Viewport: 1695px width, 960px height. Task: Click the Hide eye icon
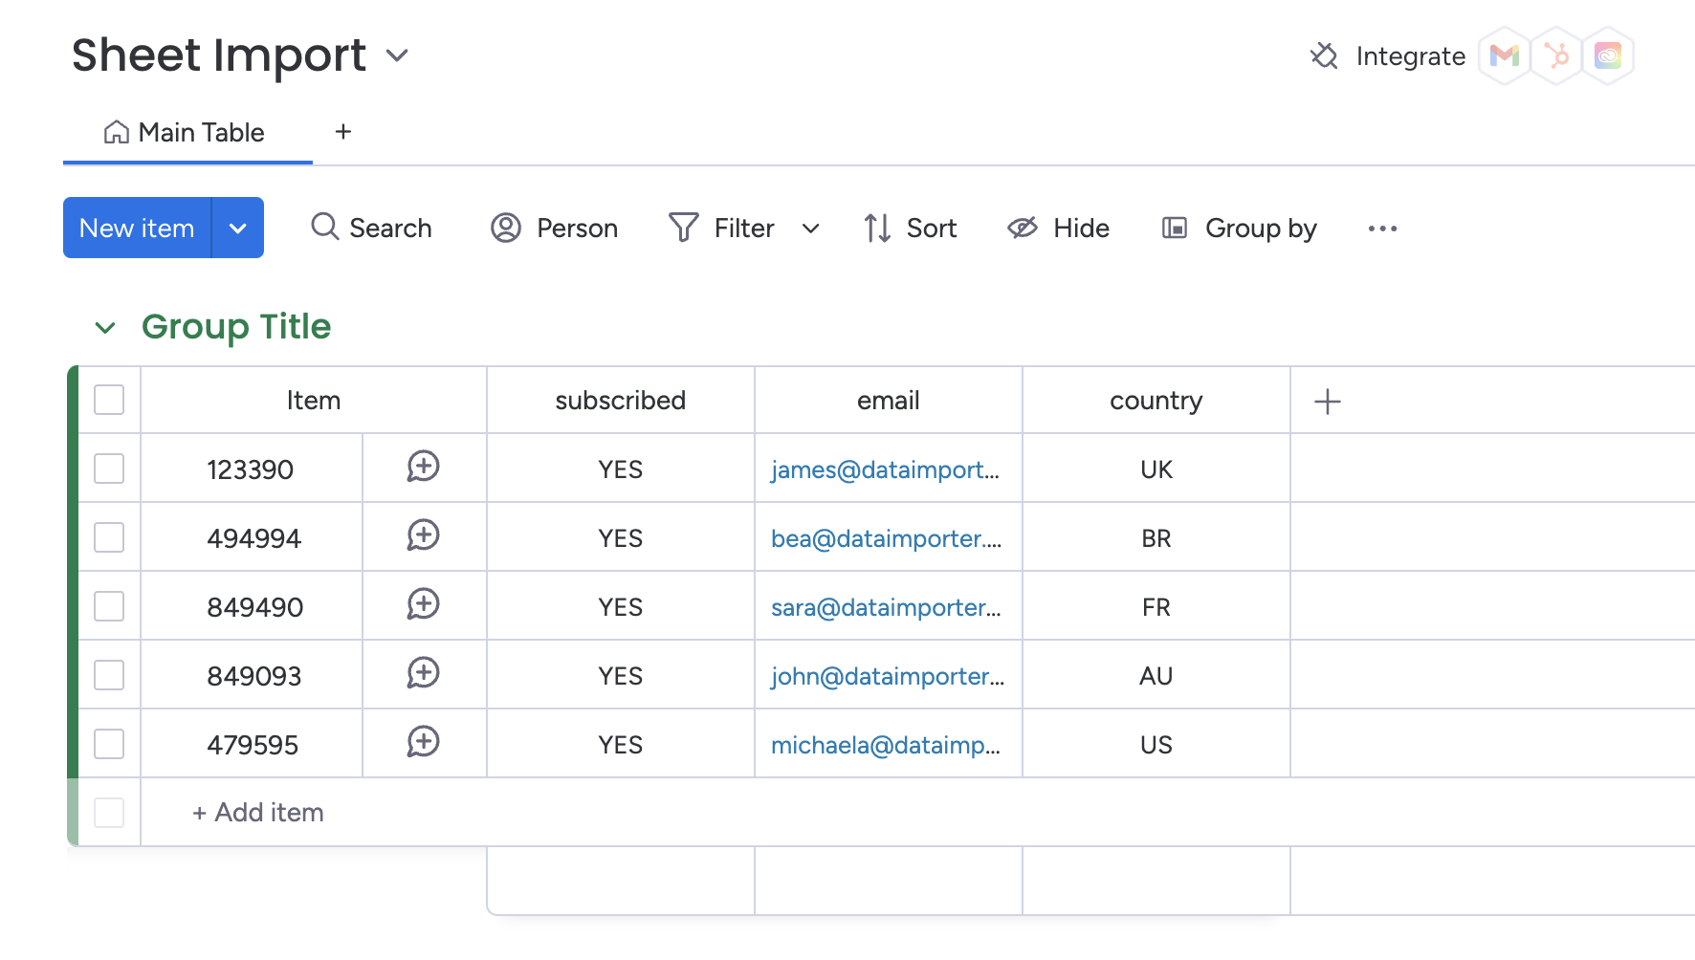[1023, 228]
